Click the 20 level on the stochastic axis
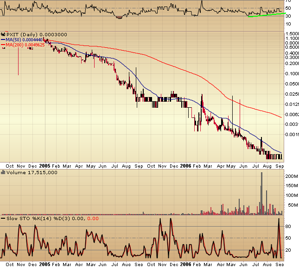This screenshot has width=299, height=267. [x=288, y=250]
